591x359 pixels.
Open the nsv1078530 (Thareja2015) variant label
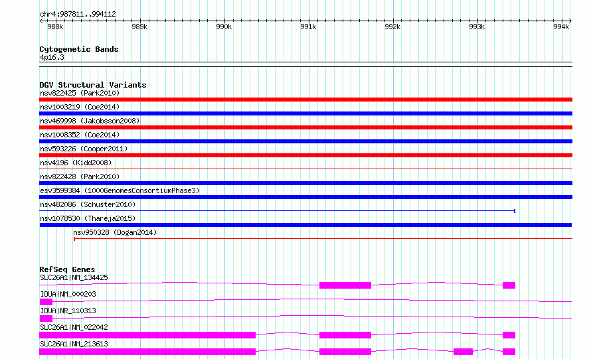pos(88,218)
